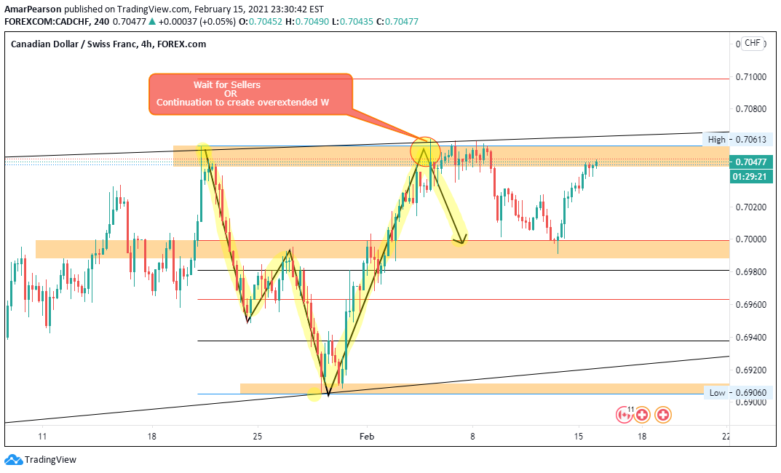Click the 0.69800 price axis label
This screenshot has width=781, height=473.
pyautogui.click(x=751, y=272)
